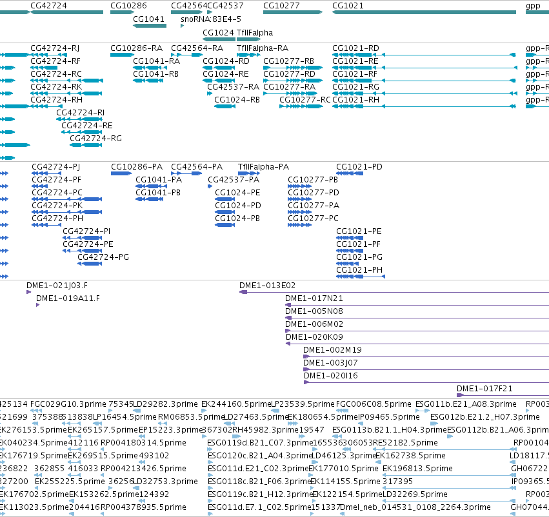
Task: Click clone label DME1-017F21
Action: [x=484, y=389]
